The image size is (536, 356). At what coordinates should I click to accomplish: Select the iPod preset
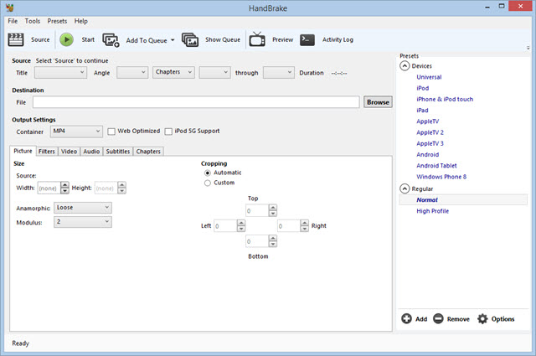coord(422,88)
